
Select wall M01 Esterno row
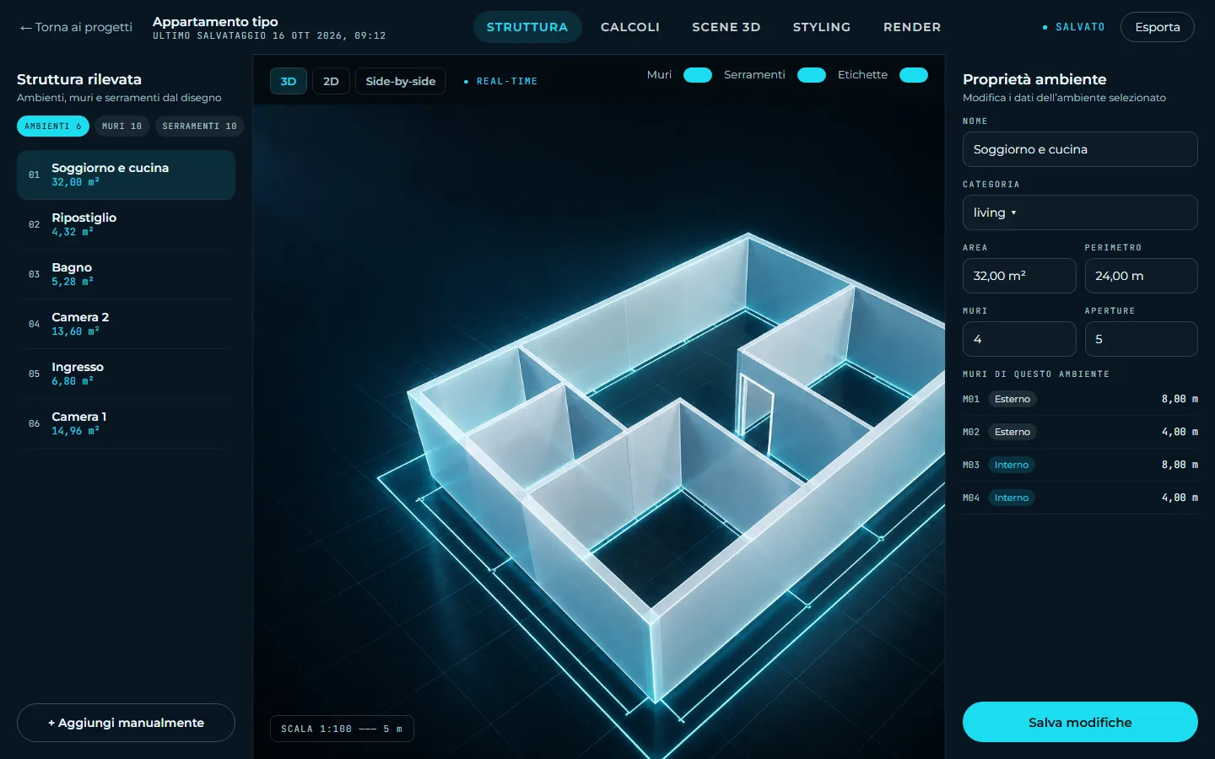tap(1080, 399)
